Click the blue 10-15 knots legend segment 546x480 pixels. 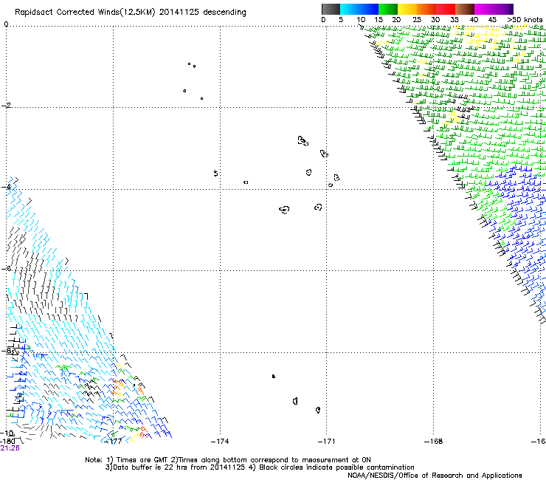(x=369, y=9)
